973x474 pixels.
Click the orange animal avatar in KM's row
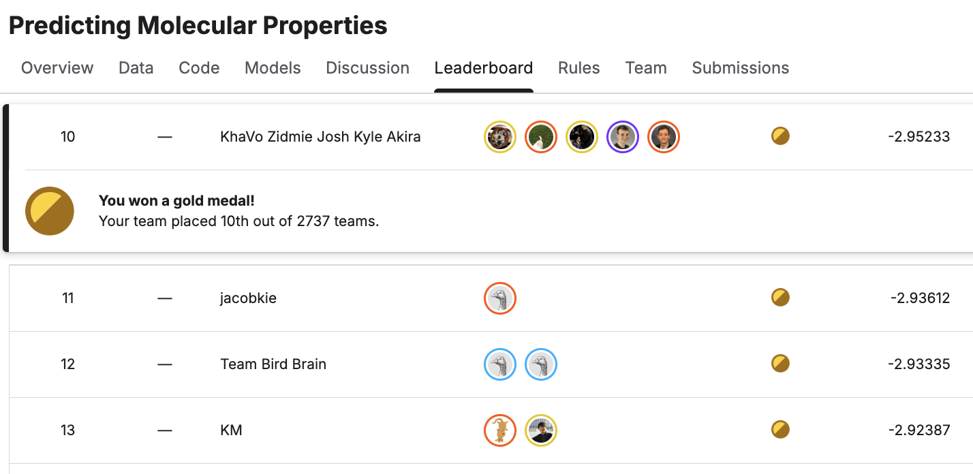pos(500,430)
